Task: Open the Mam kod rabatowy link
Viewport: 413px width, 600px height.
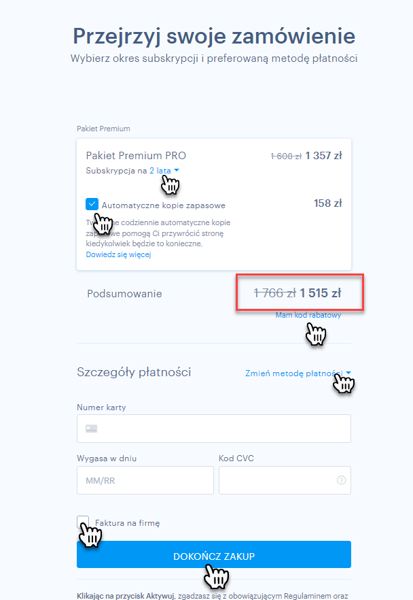Action: click(308, 315)
